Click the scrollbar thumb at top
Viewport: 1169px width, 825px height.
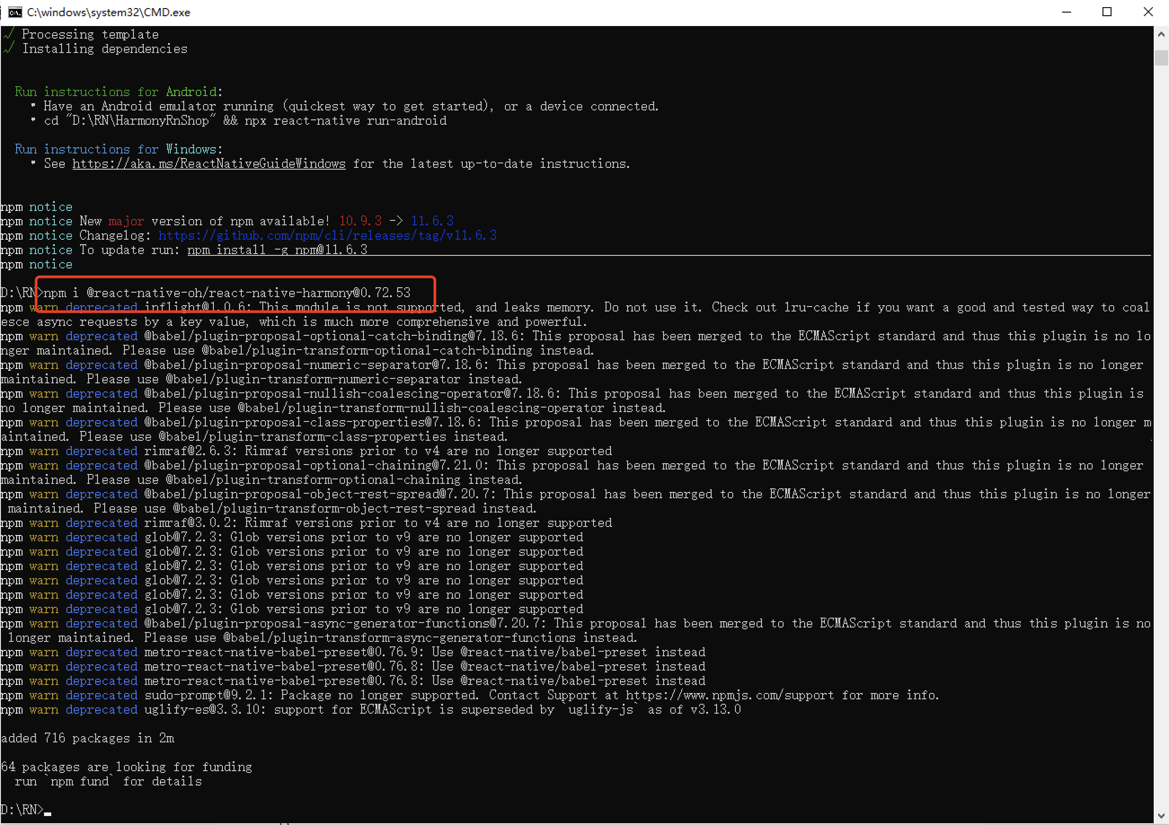click(x=1161, y=58)
